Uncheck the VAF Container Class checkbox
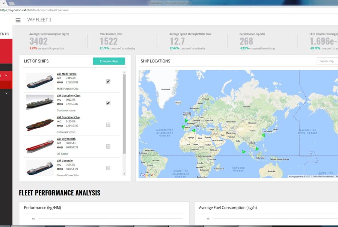This screenshot has width=338, height=227. pyautogui.click(x=108, y=103)
